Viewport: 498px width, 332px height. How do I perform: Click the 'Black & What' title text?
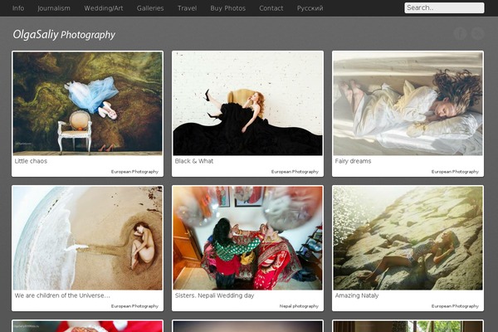click(x=193, y=161)
